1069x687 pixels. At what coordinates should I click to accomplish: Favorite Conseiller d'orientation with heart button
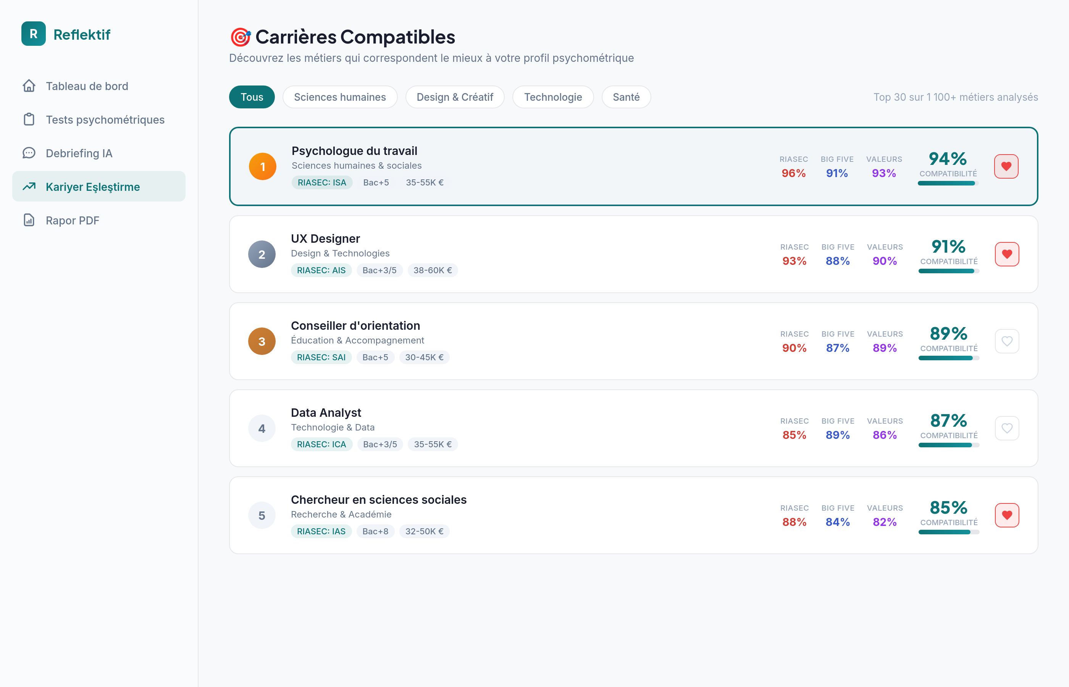[1006, 341]
